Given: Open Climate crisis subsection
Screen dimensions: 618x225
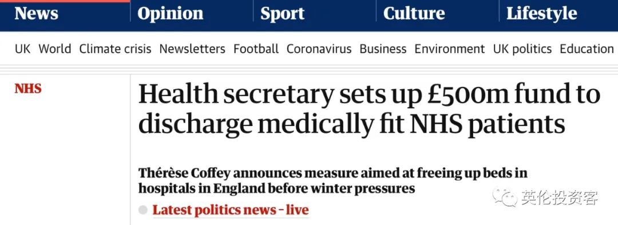Looking at the screenshot, I should 115,49.
